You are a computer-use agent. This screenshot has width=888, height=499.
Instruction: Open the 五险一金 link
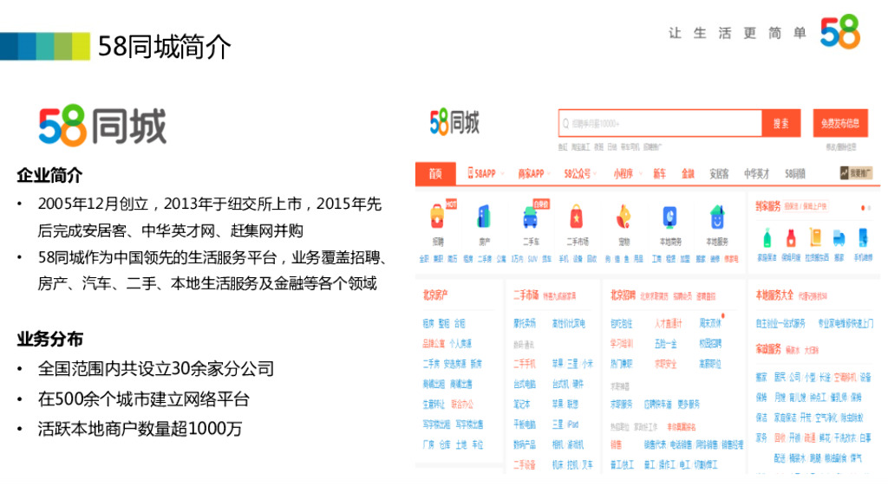[665, 343]
